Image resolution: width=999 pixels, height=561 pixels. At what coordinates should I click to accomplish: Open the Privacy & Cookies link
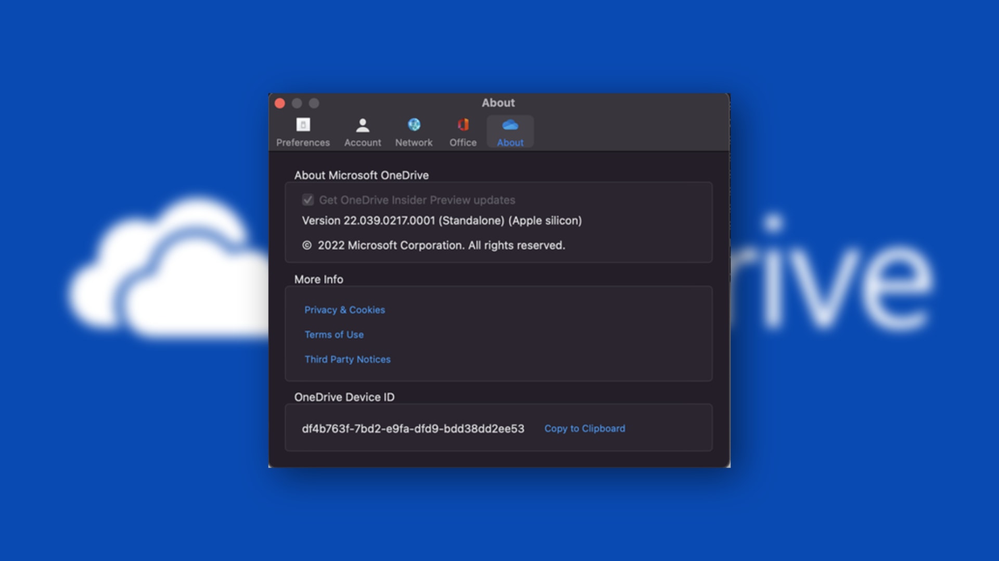pos(344,310)
